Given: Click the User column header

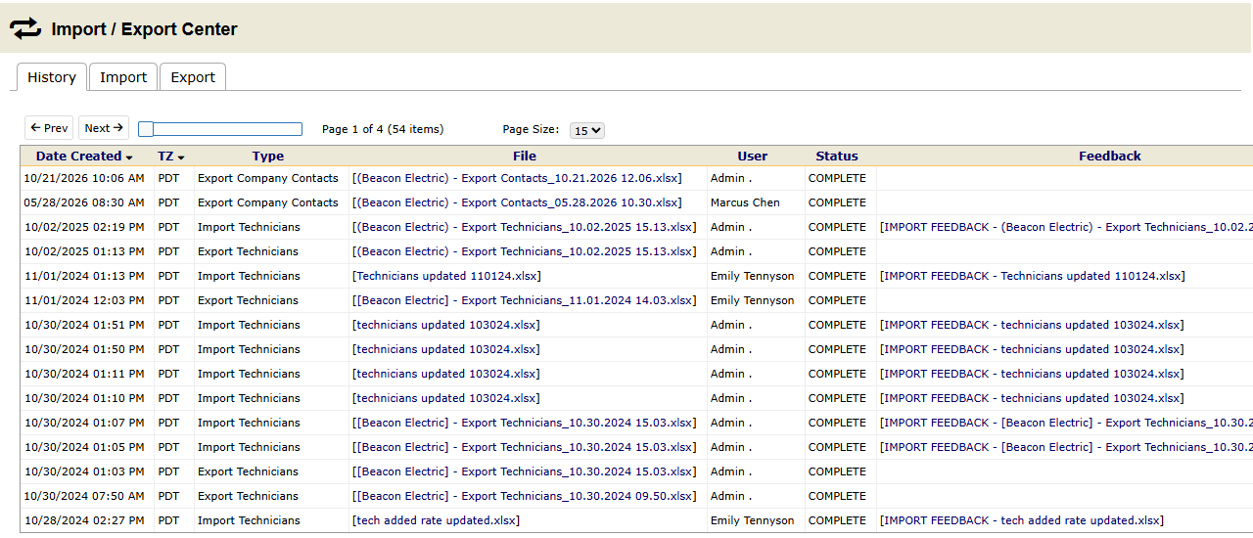Looking at the screenshot, I should click(753, 157).
